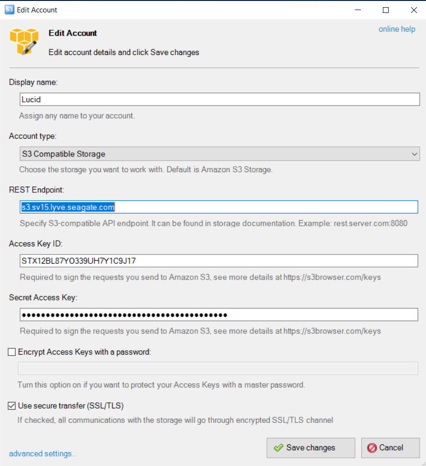This screenshot has height=466, width=426.
Task: Click the Secret Access Key masked field
Action: pyautogui.click(x=219, y=315)
